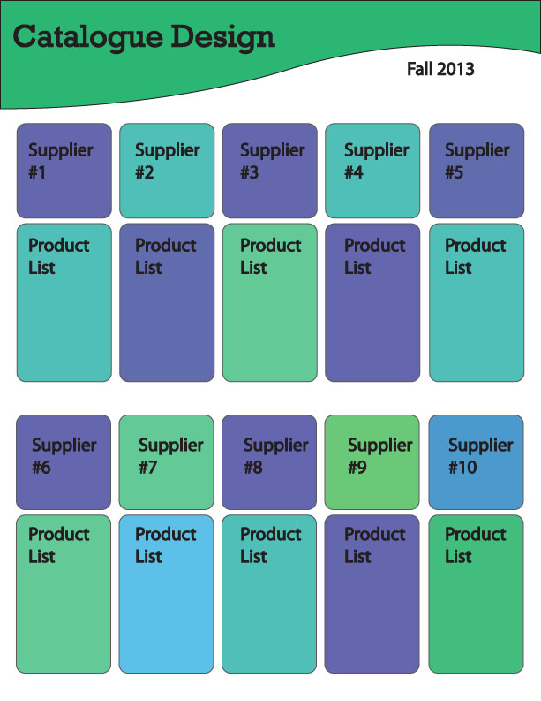The height and width of the screenshot is (701, 541).
Task: Open the Supplier #7 tile
Action: (167, 461)
